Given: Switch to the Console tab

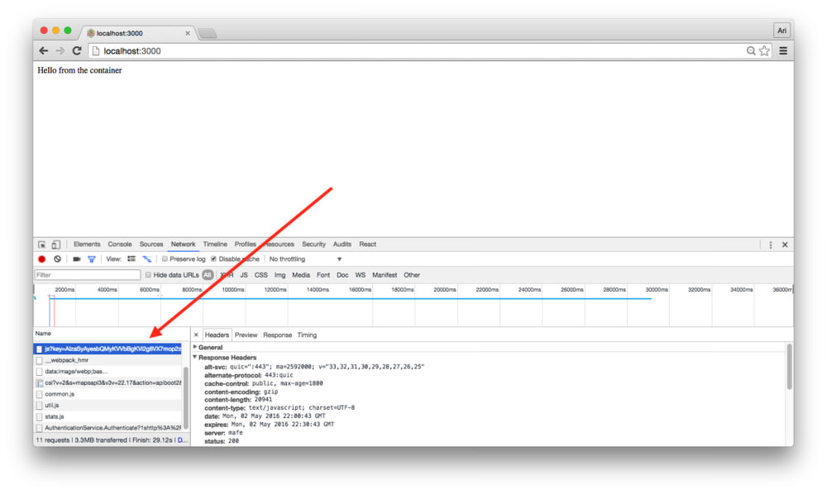Looking at the screenshot, I should (x=120, y=245).
